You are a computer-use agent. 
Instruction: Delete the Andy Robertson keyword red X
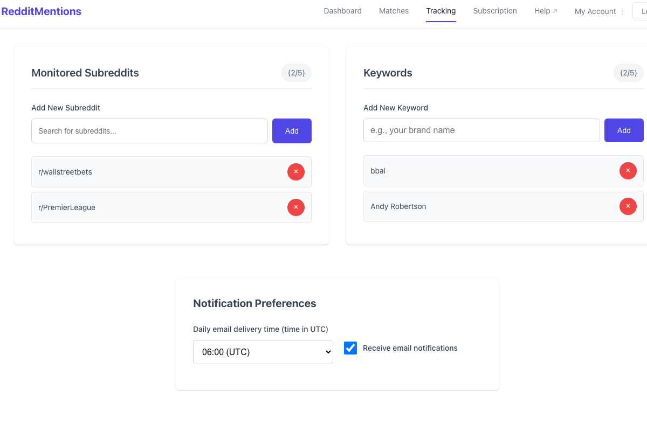(x=628, y=206)
